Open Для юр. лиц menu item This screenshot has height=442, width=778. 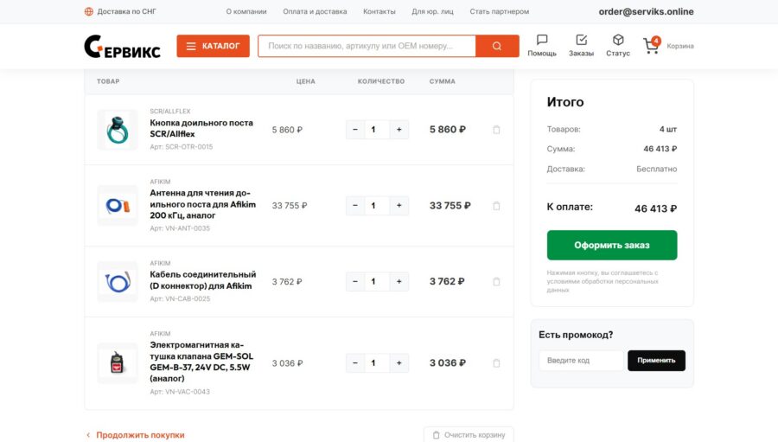pos(432,11)
